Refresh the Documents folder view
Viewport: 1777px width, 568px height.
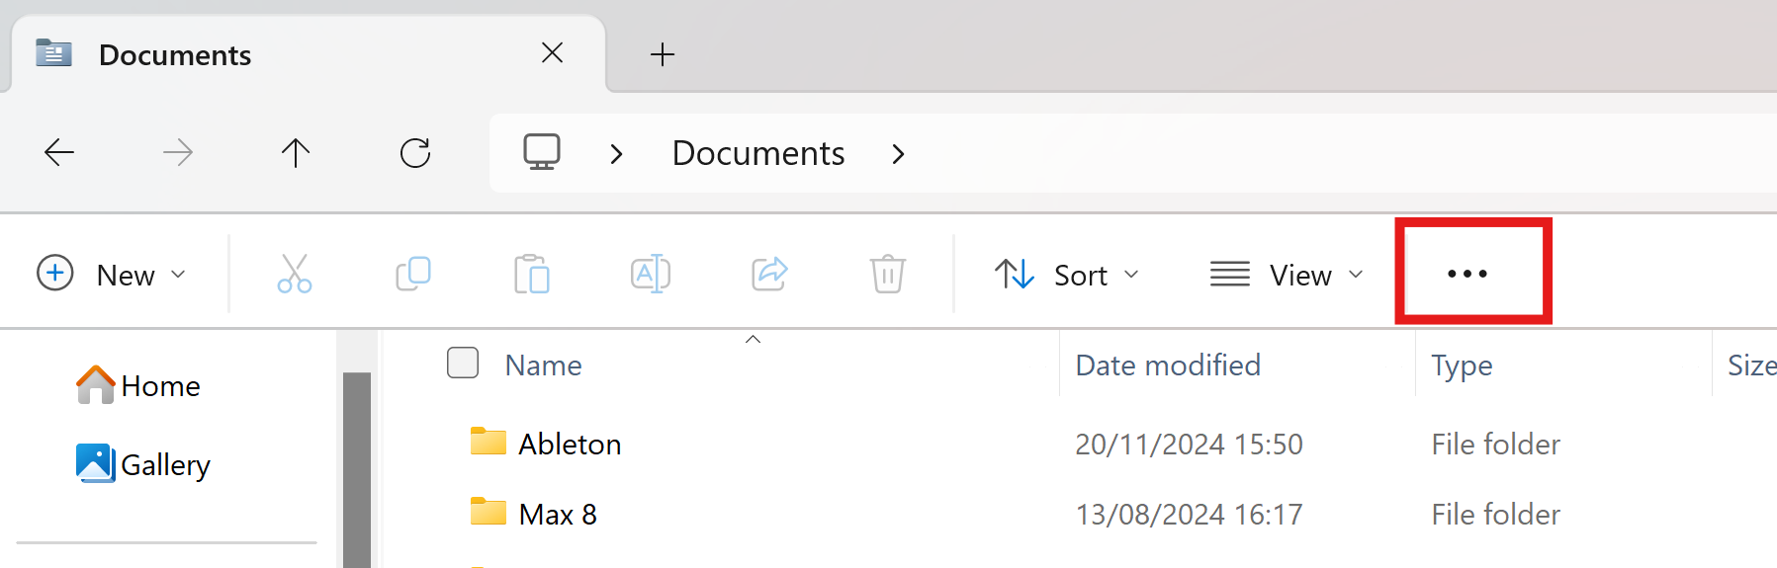click(x=415, y=152)
